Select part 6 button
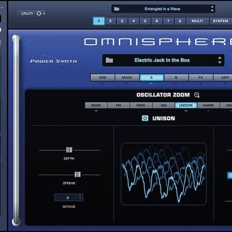Screen dimensions: 232x232 click(157, 21)
